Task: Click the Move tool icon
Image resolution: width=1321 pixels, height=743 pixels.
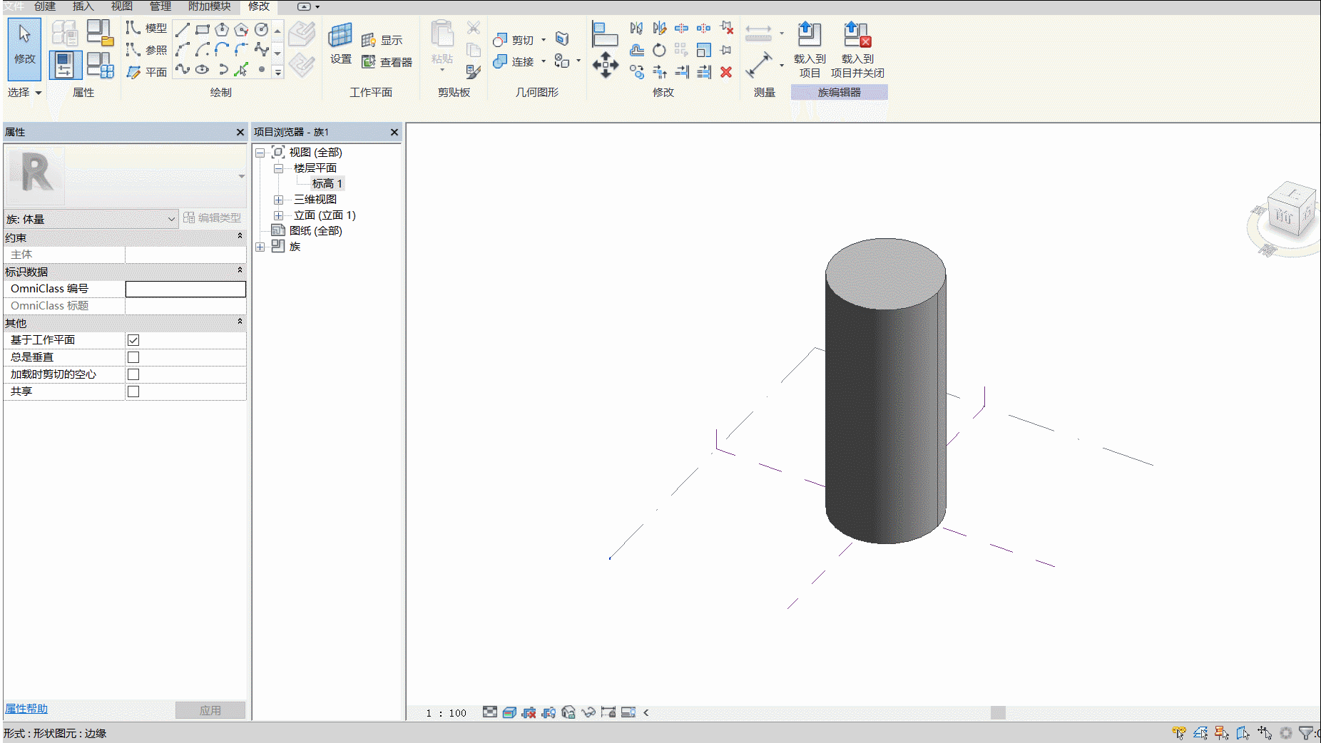Action: (x=606, y=65)
